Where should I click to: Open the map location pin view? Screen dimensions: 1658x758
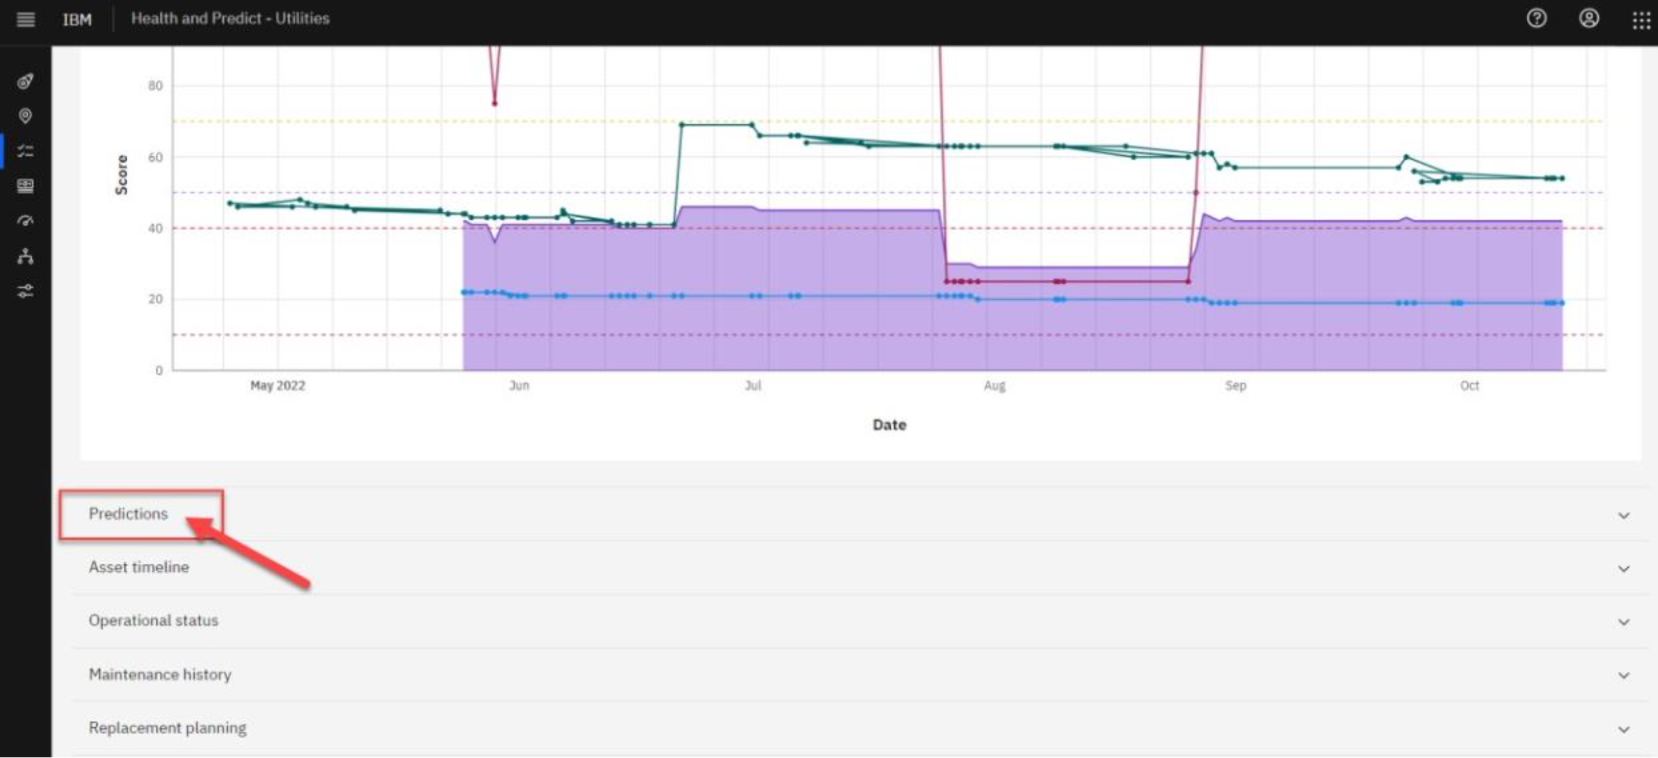click(x=25, y=116)
